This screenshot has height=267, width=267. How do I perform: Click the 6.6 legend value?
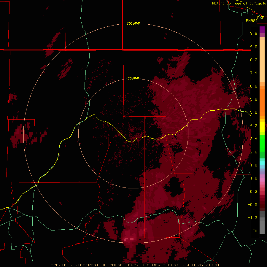pyautogui.click(x=254, y=86)
